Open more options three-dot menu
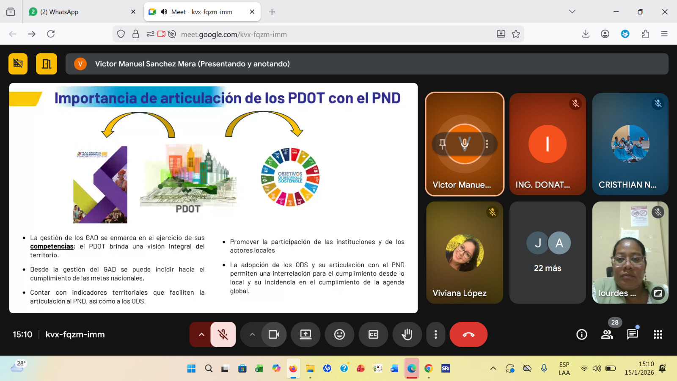677x381 pixels. [x=435, y=334]
